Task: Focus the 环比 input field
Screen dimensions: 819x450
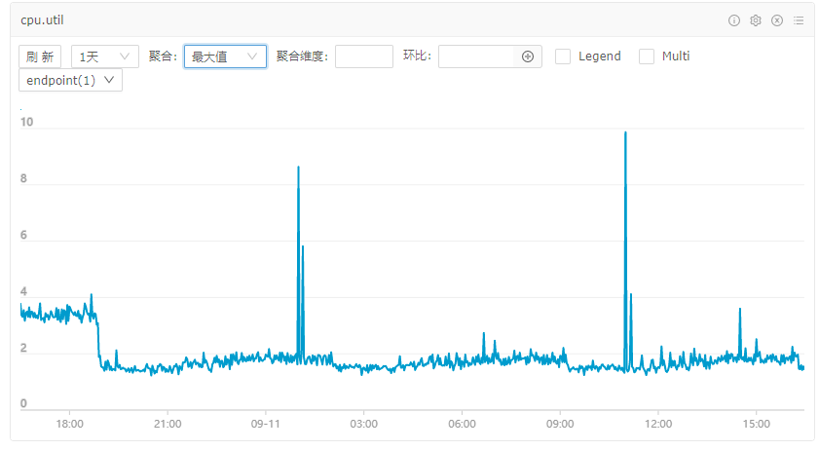Action: tap(476, 56)
